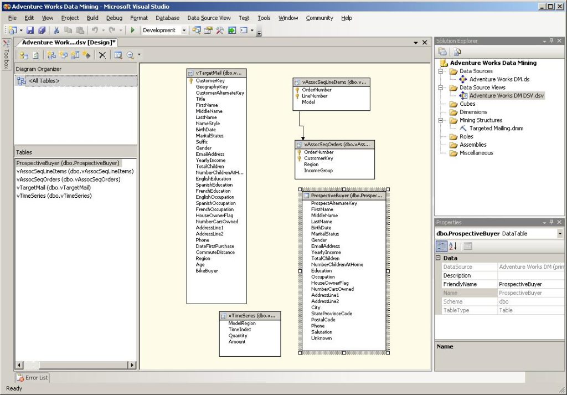This screenshot has height=395, width=567.
Task: Open the Properties object selector dropdown
Action: click(x=560, y=234)
